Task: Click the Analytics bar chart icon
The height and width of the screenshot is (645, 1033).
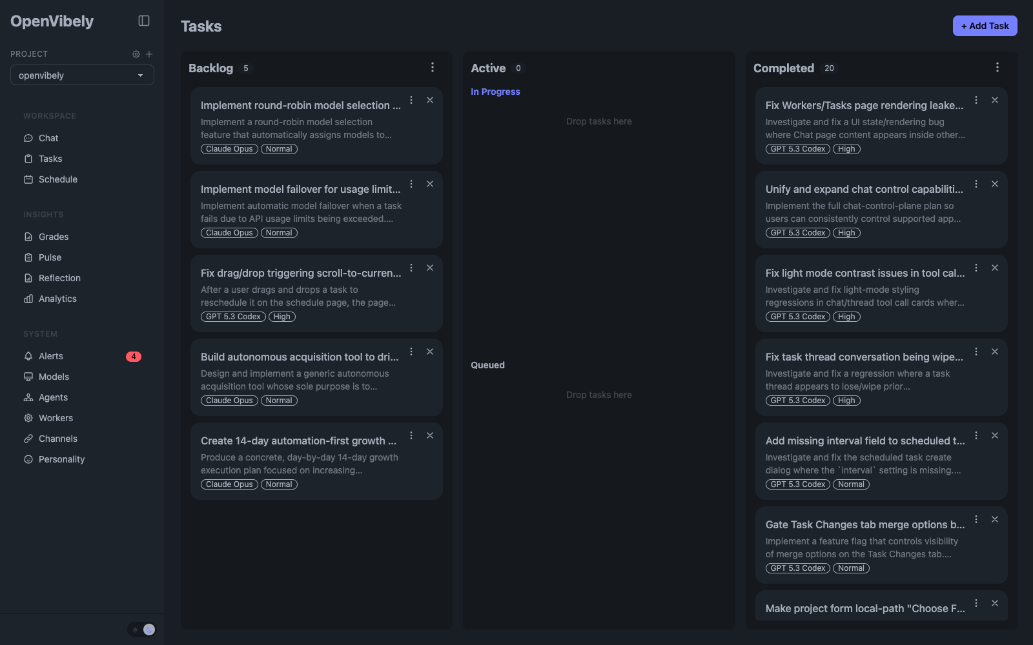Action: pos(28,299)
